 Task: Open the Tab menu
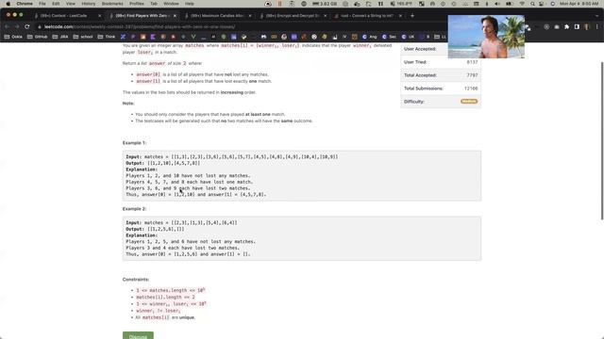click(154, 4)
